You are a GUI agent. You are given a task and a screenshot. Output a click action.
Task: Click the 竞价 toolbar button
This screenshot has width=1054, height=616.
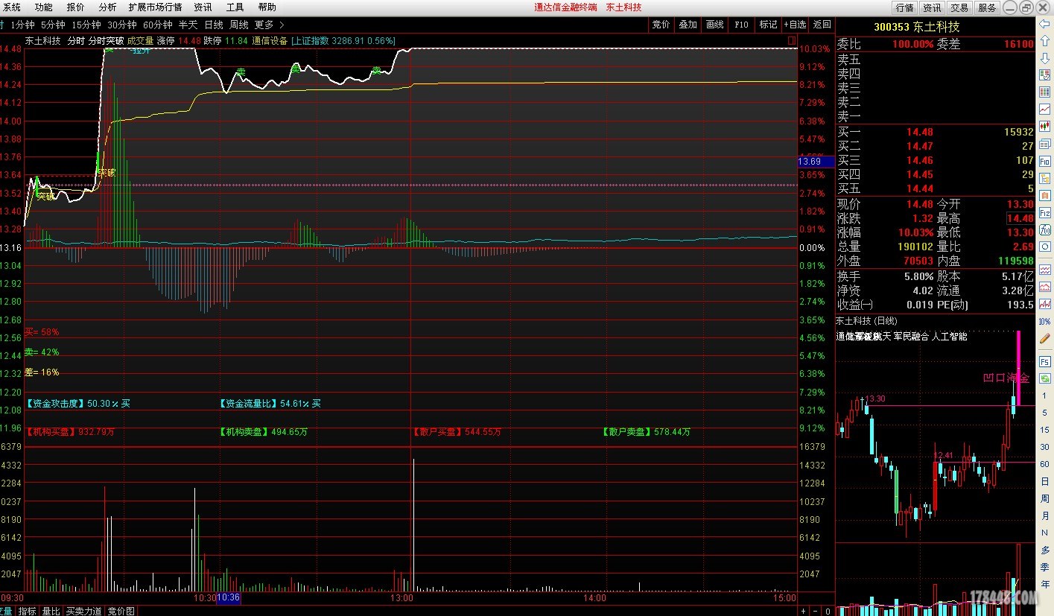coord(661,25)
